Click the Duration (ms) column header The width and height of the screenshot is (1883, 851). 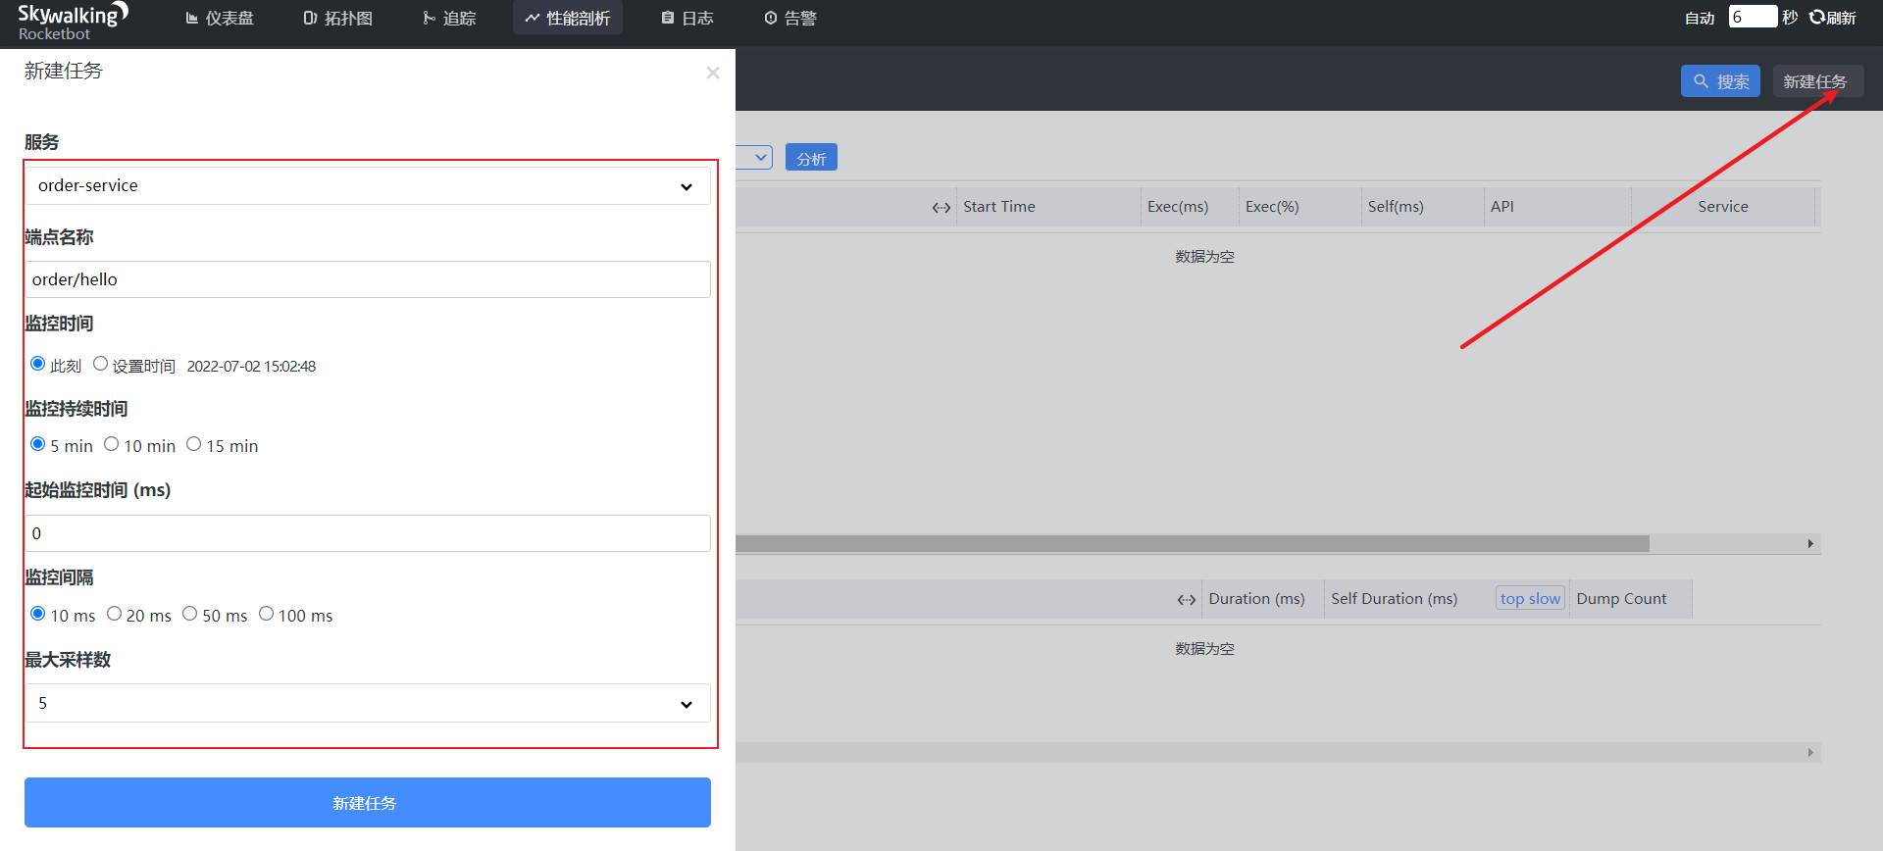(1256, 599)
